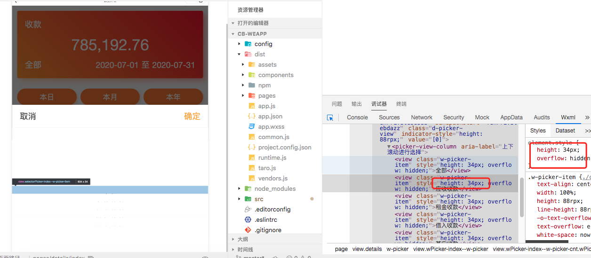Switch to the 调试器 tab
This screenshot has width=591, height=258.
379,104
